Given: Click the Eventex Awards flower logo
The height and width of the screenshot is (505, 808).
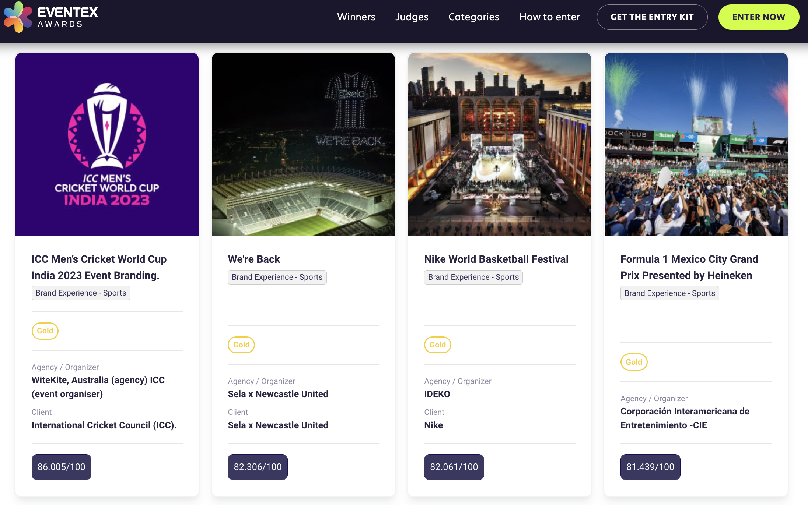Looking at the screenshot, I should pyautogui.click(x=18, y=17).
